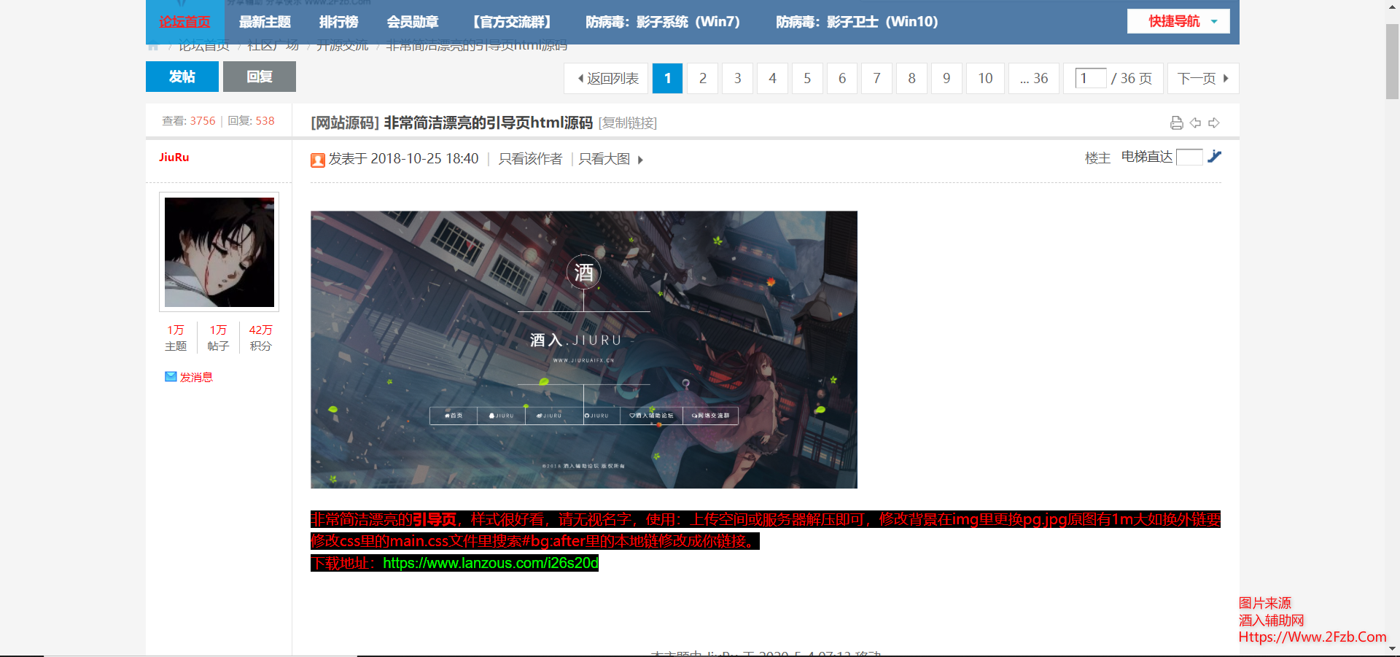Click the [网站源码] category link
Viewport: 1400px width, 657px height.
345,123
